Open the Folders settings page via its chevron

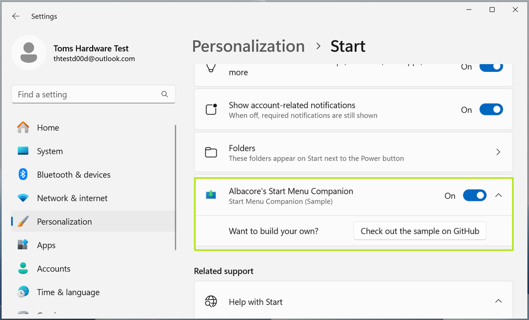pyautogui.click(x=498, y=152)
